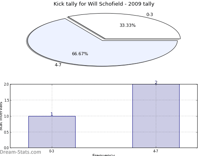
Task: Click the 0-3 histogram bar
Action: coord(52,132)
